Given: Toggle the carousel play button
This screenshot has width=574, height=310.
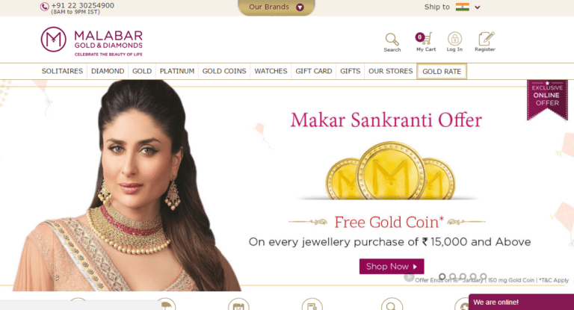Looking at the screenshot, I should (409, 277).
